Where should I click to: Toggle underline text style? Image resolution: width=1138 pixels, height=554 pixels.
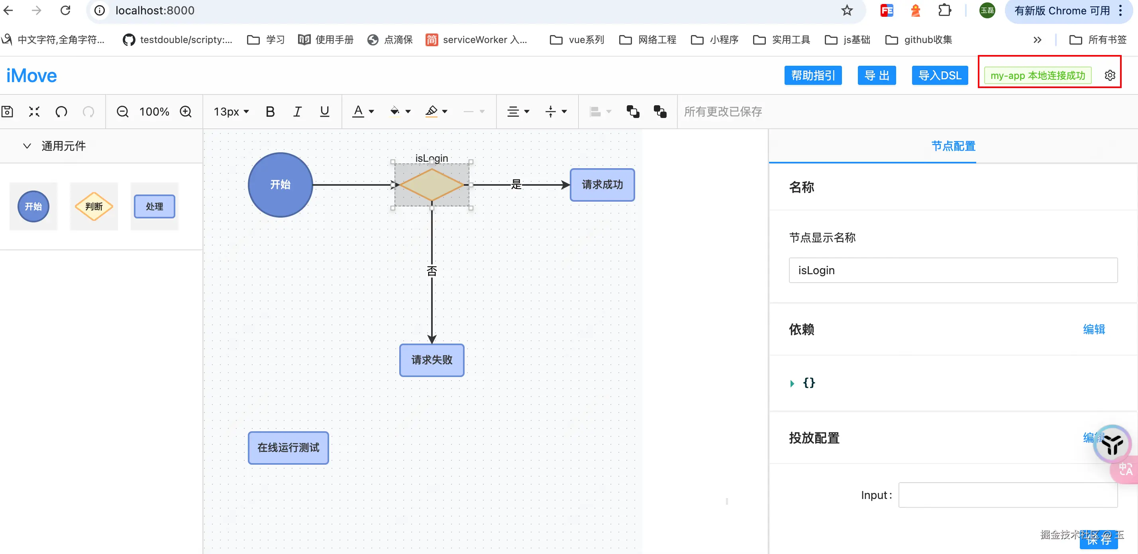324,112
